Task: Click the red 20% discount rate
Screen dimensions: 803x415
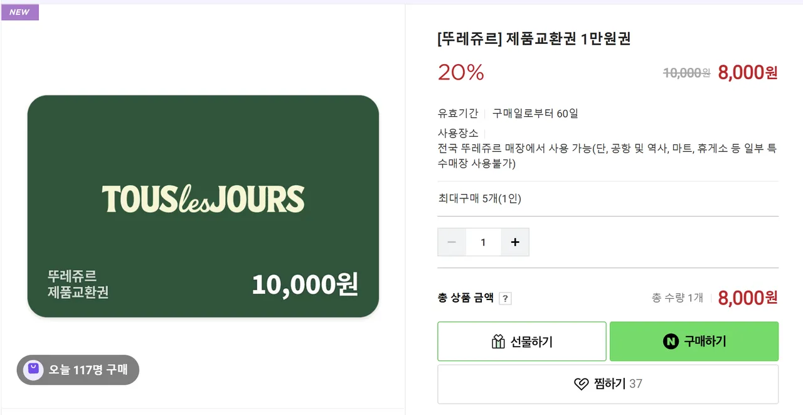Action: point(461,73)
